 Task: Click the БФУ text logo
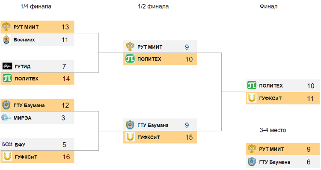7,144
